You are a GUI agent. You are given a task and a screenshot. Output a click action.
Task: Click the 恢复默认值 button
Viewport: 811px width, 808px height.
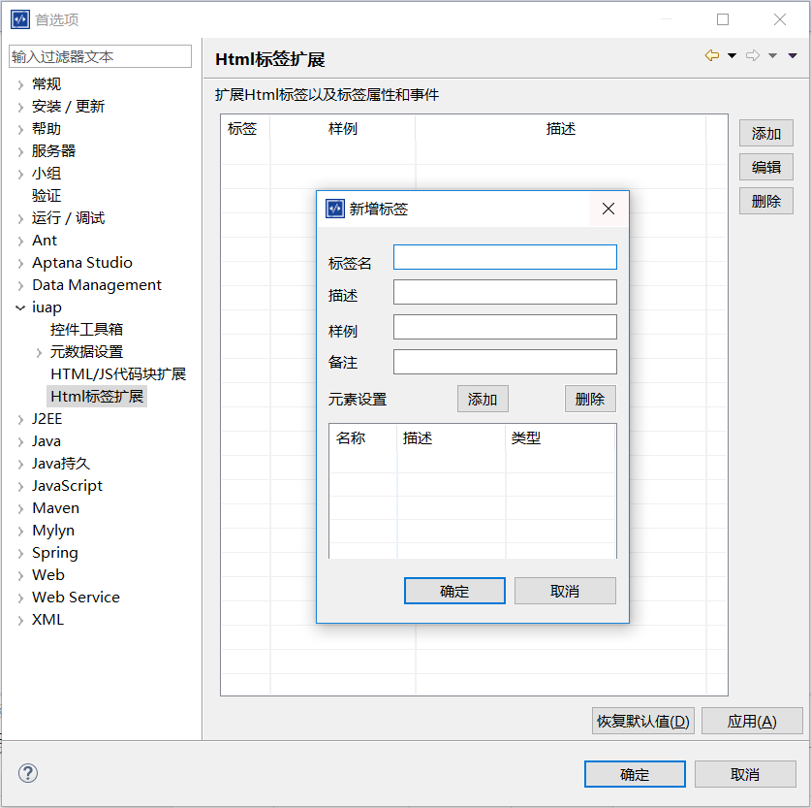(x=642, y=721)
